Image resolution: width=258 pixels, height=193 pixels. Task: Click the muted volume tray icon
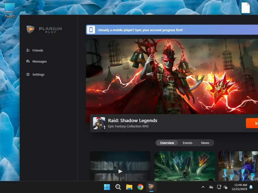pos(225,187)
